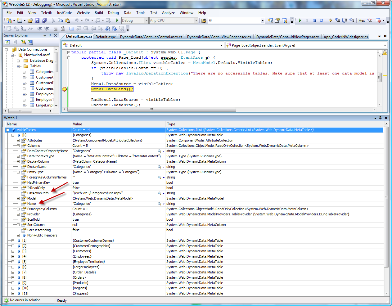Image resolution: width=392 pixels, height=306 pixels.
Task: Click the Paste clipboard icon
Action: click(67, 20)
